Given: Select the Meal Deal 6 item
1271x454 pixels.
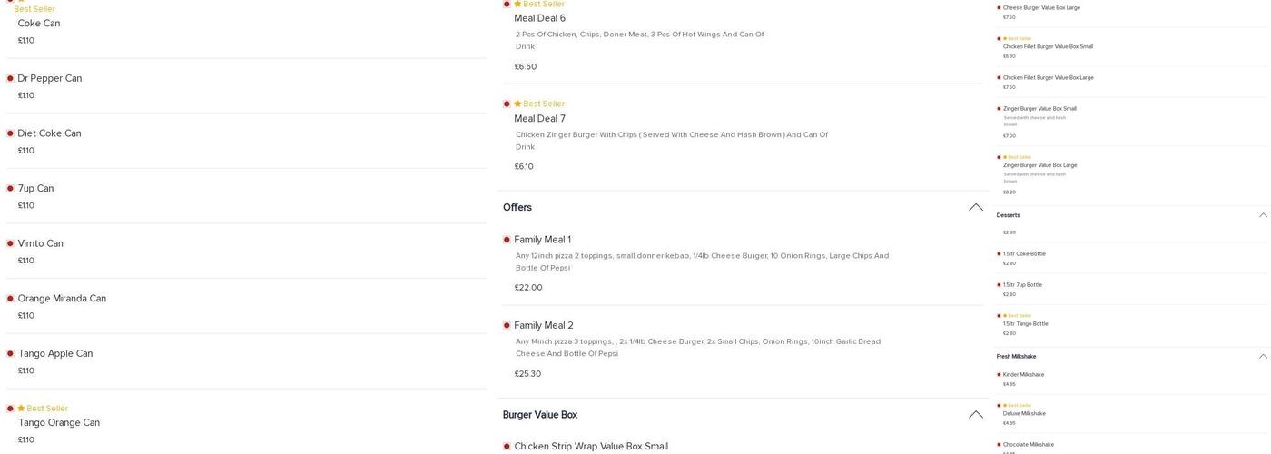Looking at the screenshot, I should [539, 18].
